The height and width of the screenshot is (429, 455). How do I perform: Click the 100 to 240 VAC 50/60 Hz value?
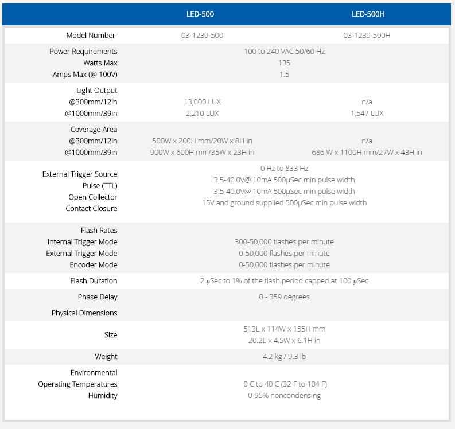click(285, 52)
